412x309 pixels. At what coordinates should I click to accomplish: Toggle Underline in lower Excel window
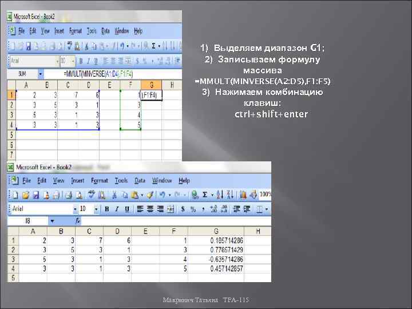click(x=127, y=209)
